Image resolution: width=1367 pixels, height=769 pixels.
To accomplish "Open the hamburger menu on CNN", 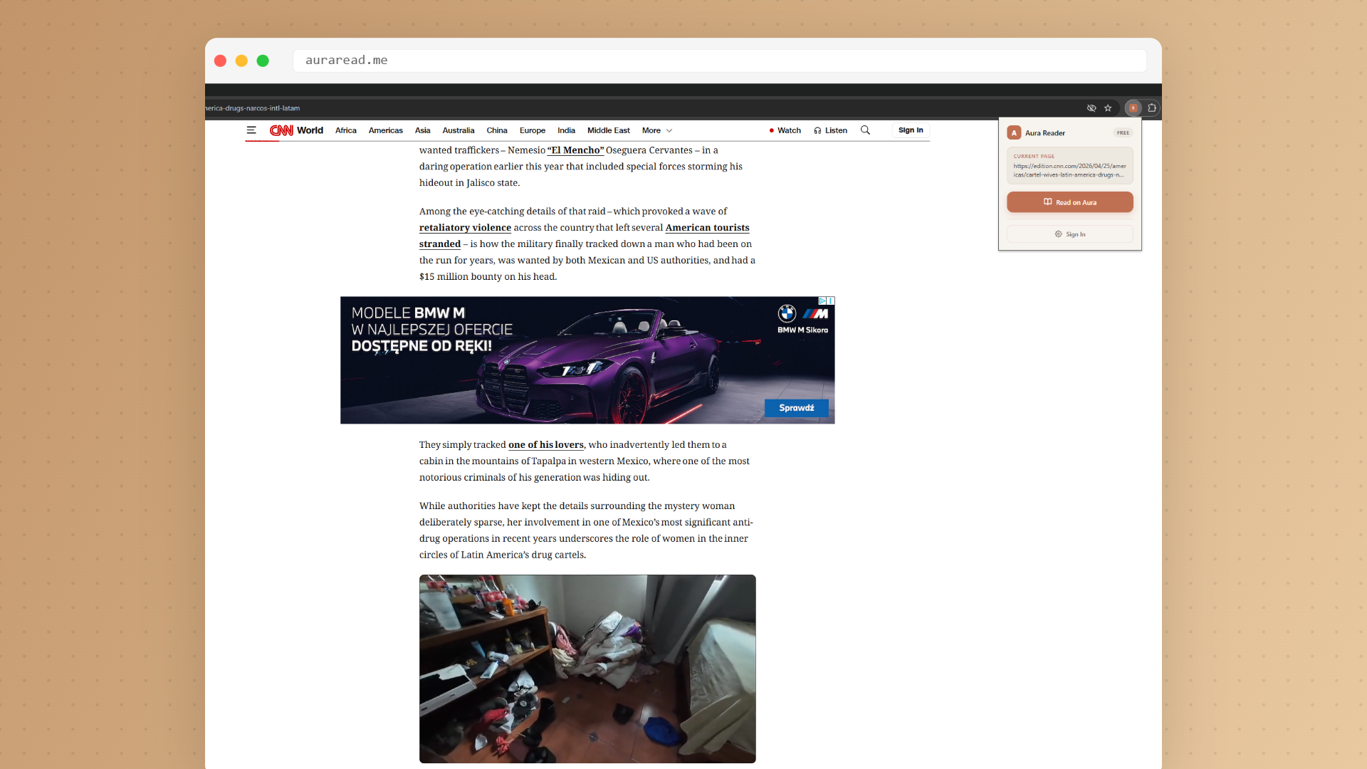I will coord(251,130).
